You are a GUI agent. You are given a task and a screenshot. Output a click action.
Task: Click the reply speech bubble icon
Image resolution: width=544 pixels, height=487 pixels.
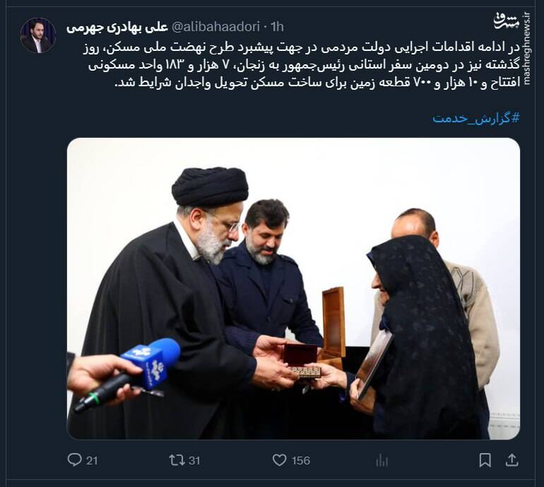(x=74, y=460)
